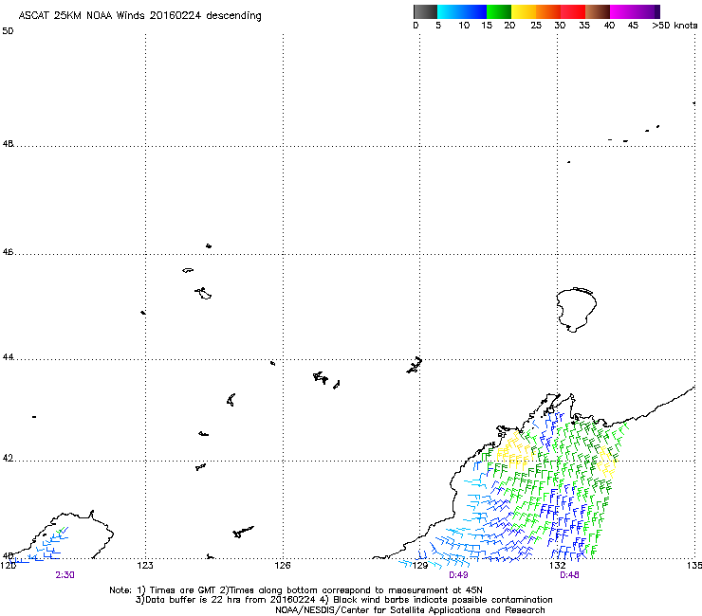Click the purple time stamp '0:48'
702x616 pixels.
569,575
